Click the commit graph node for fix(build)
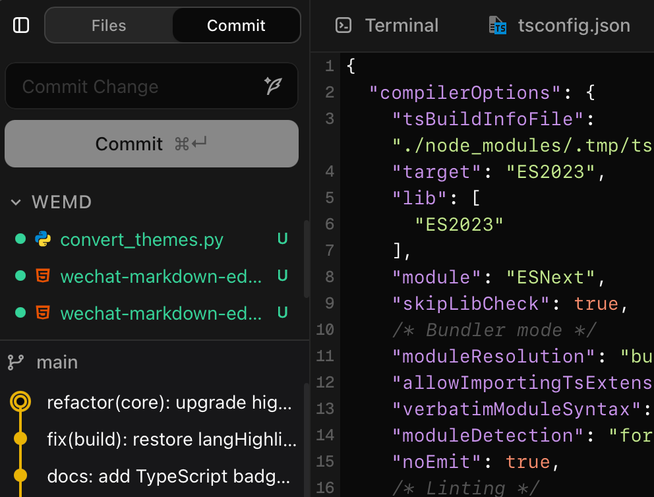The image size is (654, 497). tap(22, 438)
